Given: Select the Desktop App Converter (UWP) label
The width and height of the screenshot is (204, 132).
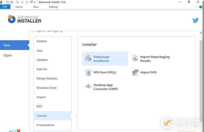Looking at the screenshot, I should [x=105, y=87].
